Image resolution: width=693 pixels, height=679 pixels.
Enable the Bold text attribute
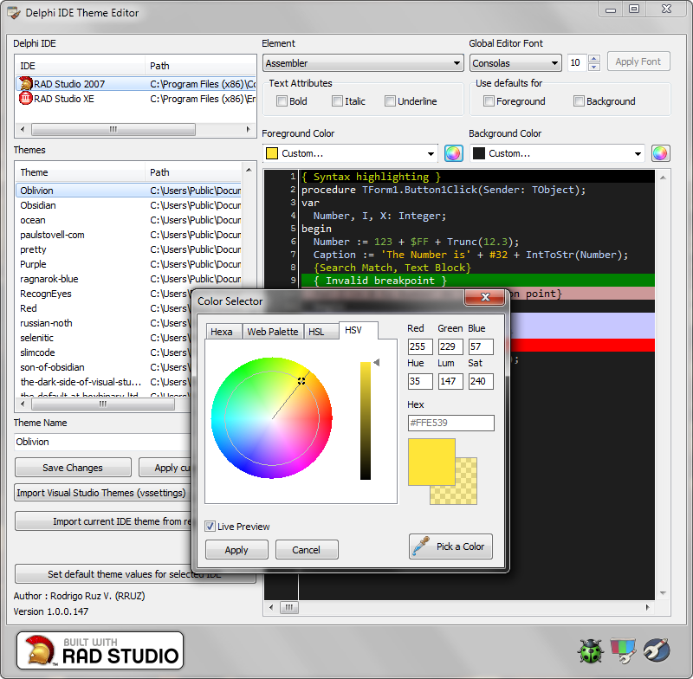coord(282,101)
